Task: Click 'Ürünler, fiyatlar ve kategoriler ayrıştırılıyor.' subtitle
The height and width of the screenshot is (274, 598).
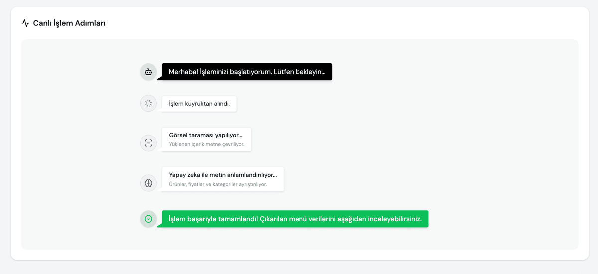Action: (218, 184)
